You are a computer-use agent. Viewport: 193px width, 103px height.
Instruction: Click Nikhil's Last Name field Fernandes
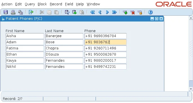(64, 67)
